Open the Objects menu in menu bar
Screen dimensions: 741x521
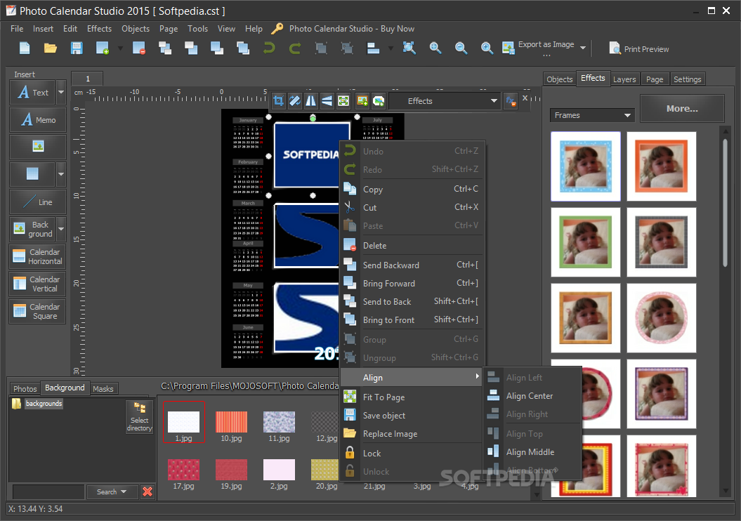tap(136, 29)
